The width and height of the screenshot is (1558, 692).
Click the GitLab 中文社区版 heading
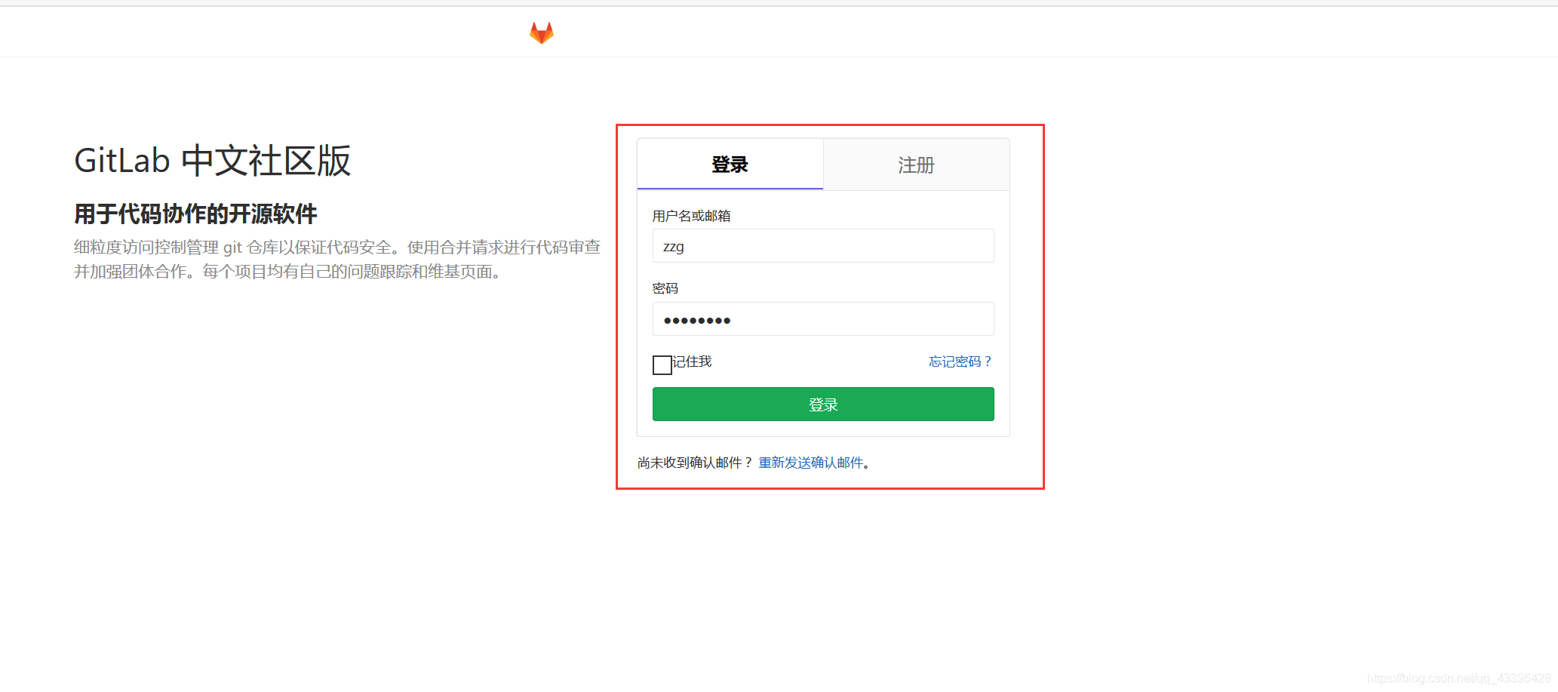[x=213, y=161]
